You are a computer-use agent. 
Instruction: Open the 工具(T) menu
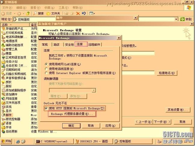63,8
